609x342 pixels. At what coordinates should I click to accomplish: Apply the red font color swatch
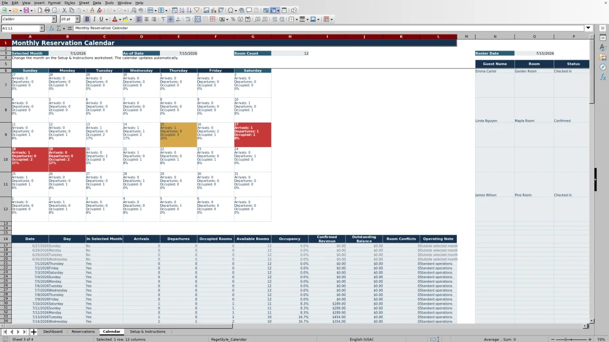point(115,19)
